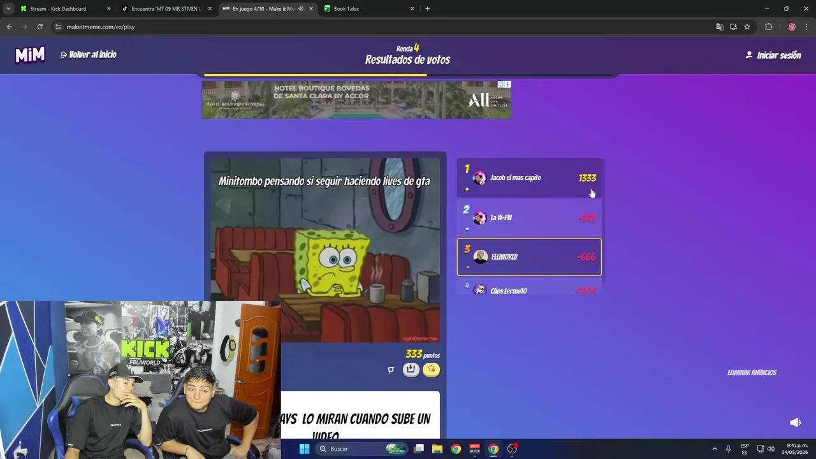Viewport: 816px width, 459px height.
Task: Click the ad info icon on banner
Action: 502,84
